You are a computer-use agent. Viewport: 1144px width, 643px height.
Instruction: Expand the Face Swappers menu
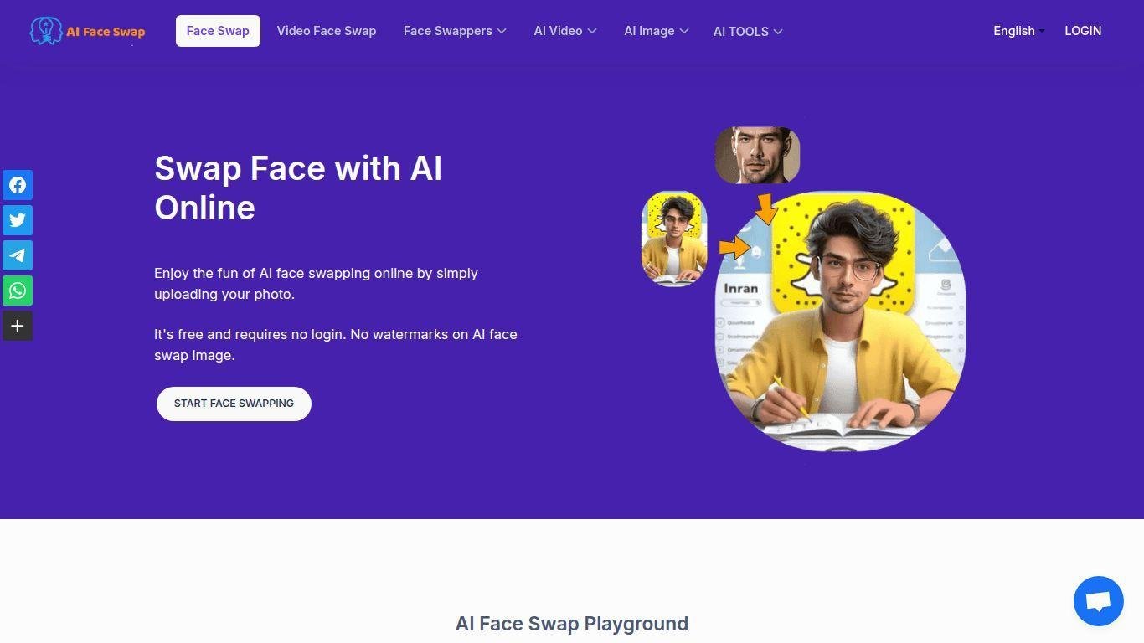pyautogui.click(x=455, y=31)
